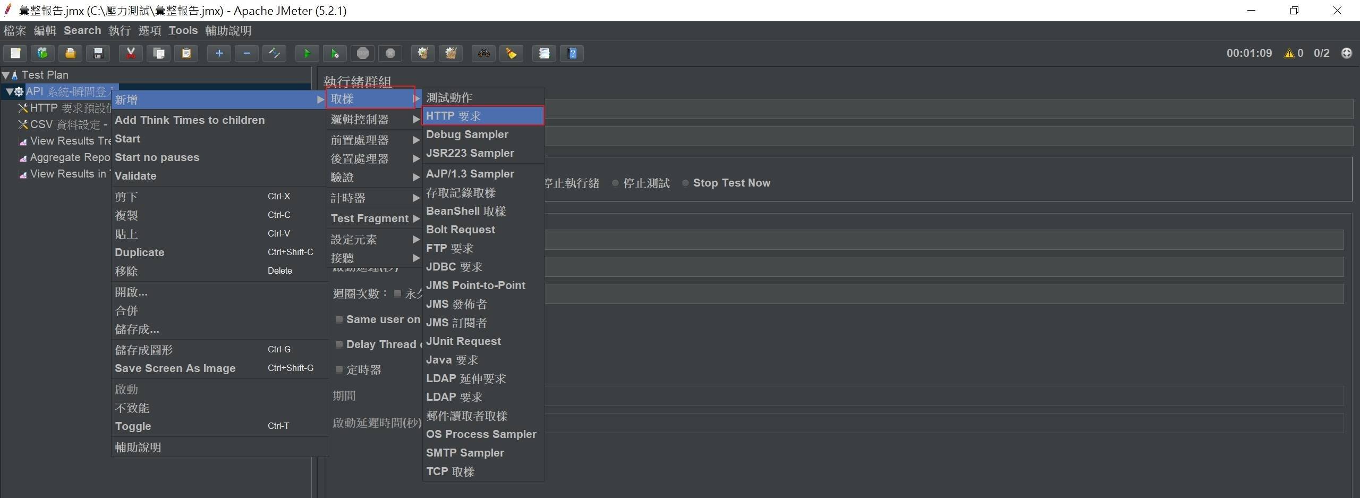Viewport: 1360px width, 498px height.
Task: Open the 邏輯控制器 submenu
Action: click(375, 119)
